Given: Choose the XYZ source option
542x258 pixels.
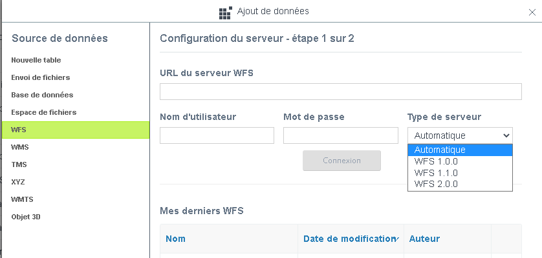Looking at the screenshot, I should point(18,182).
